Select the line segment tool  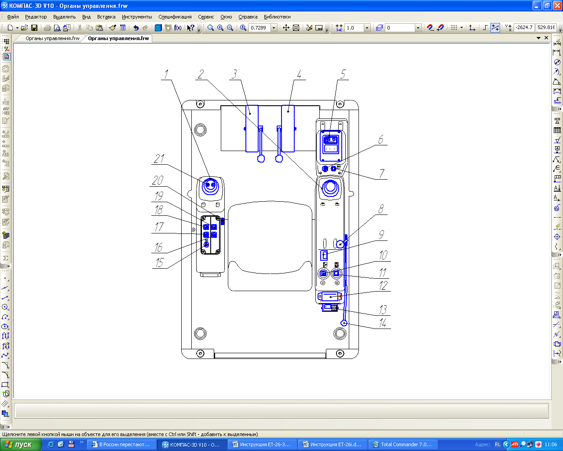(5, 298)
